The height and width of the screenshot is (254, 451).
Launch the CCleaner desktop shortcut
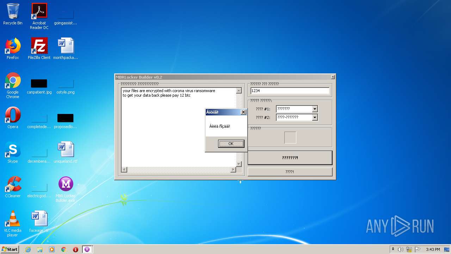13,187
